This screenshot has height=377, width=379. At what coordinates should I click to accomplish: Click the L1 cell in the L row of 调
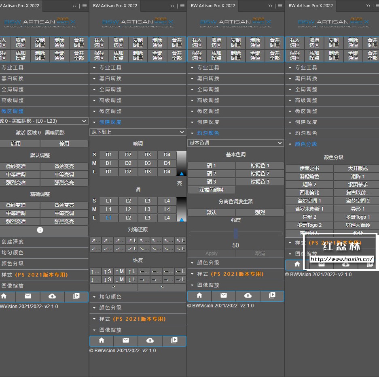click(x=108, y=218)
